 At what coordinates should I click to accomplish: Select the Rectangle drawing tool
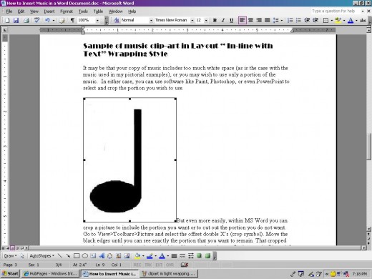(x=77, y=256)
